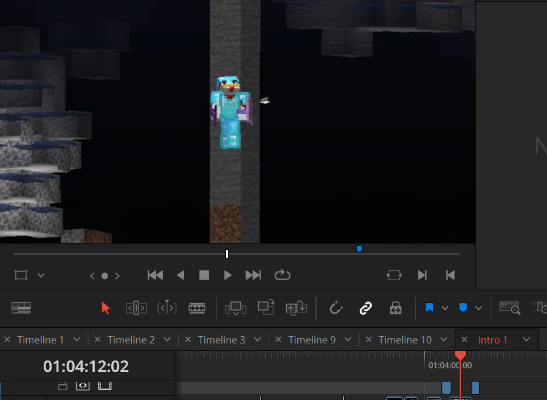Open the Timeline View Options
Screen dimensions: 547x400
pos(21,308)
